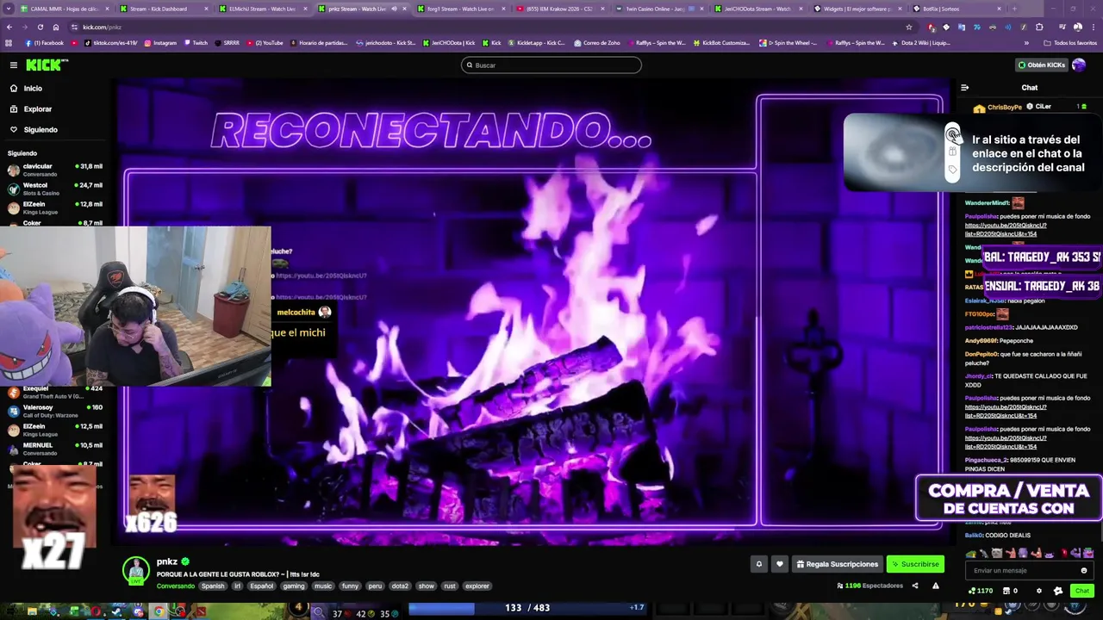Open chat settings gear icon
Screen dimensions: 1103x620
coord(1038,591)
